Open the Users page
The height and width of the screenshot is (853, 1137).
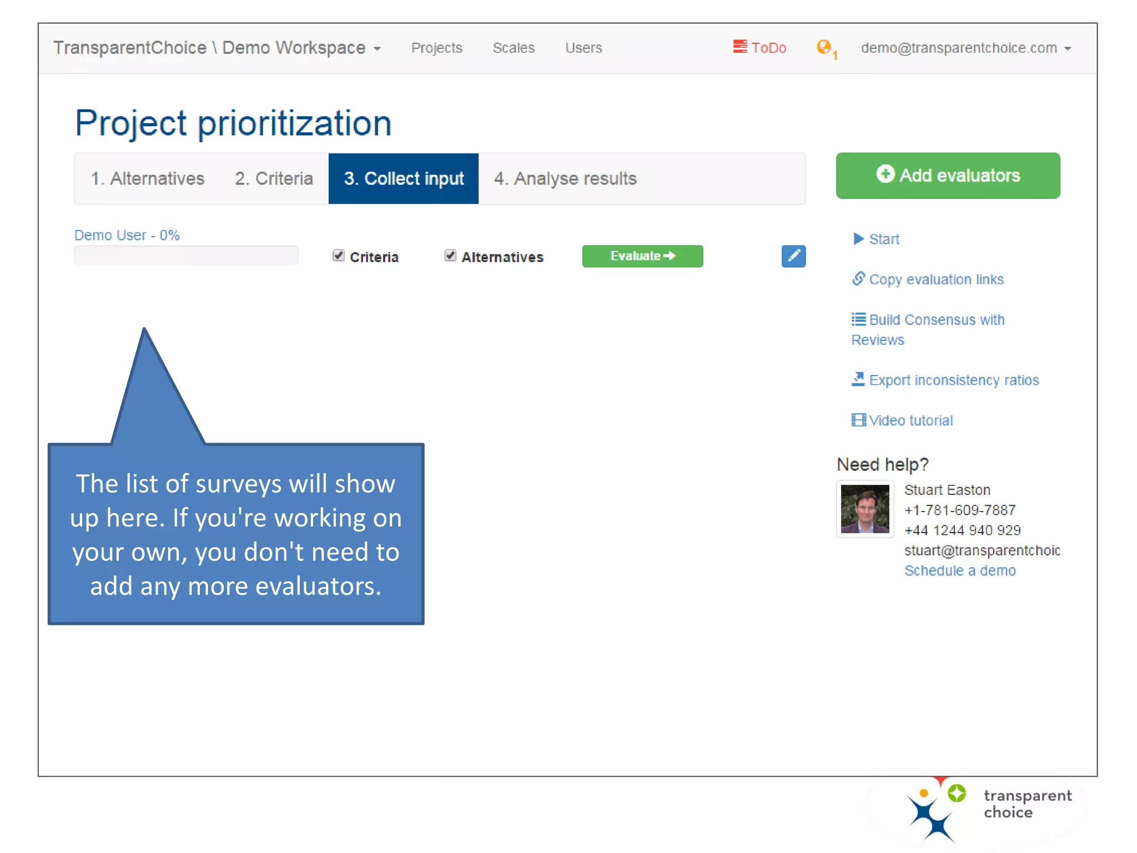click(x=583, y=48)
